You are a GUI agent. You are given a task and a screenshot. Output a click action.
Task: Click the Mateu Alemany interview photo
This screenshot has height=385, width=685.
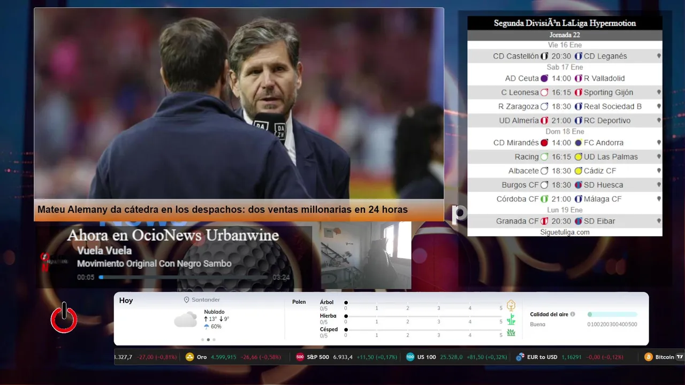[x=239, y=103]
